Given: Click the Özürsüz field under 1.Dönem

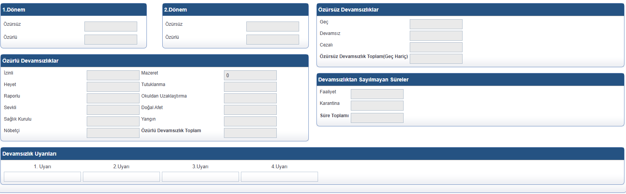Looking at the screenshot, I should 111,27.
